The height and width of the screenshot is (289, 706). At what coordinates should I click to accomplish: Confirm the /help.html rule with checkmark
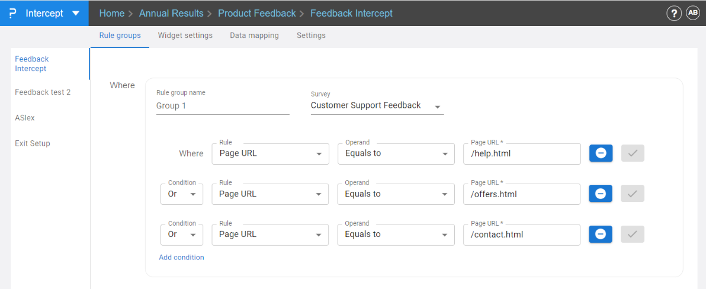pos(633,153)
